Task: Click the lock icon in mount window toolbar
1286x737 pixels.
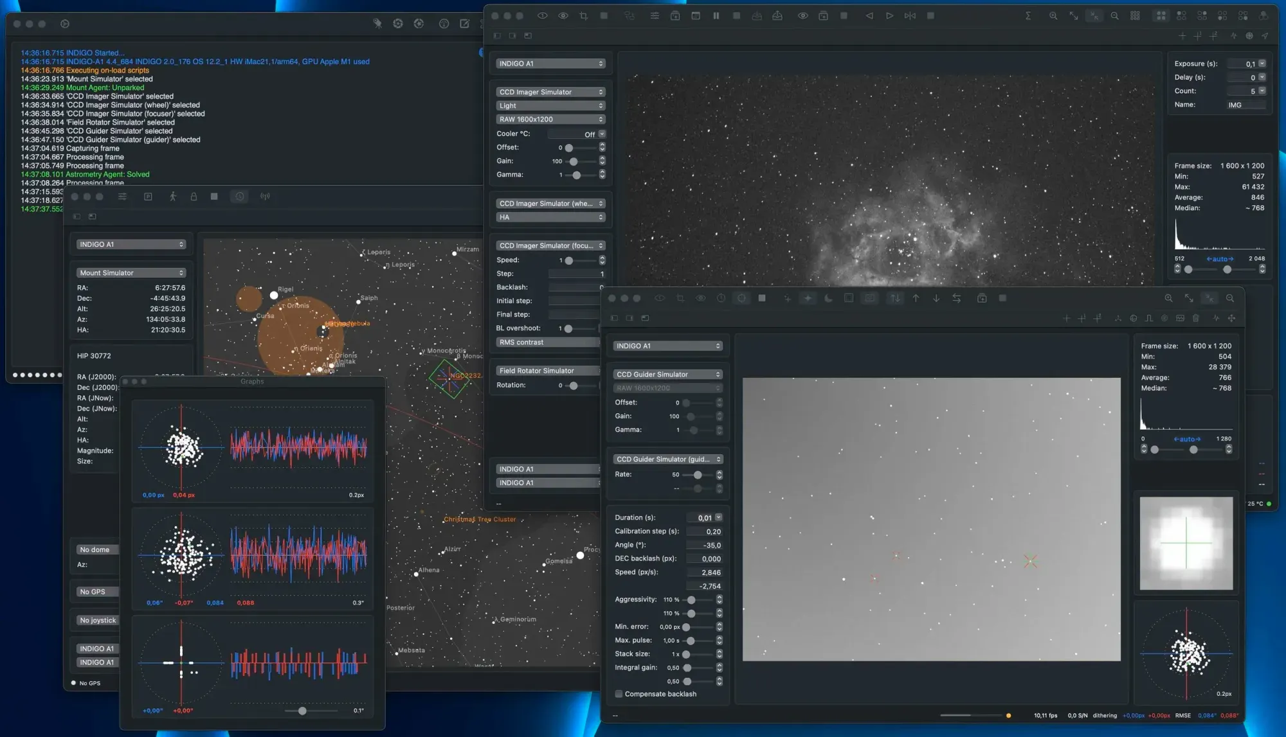Action: (x=194, y=197)
